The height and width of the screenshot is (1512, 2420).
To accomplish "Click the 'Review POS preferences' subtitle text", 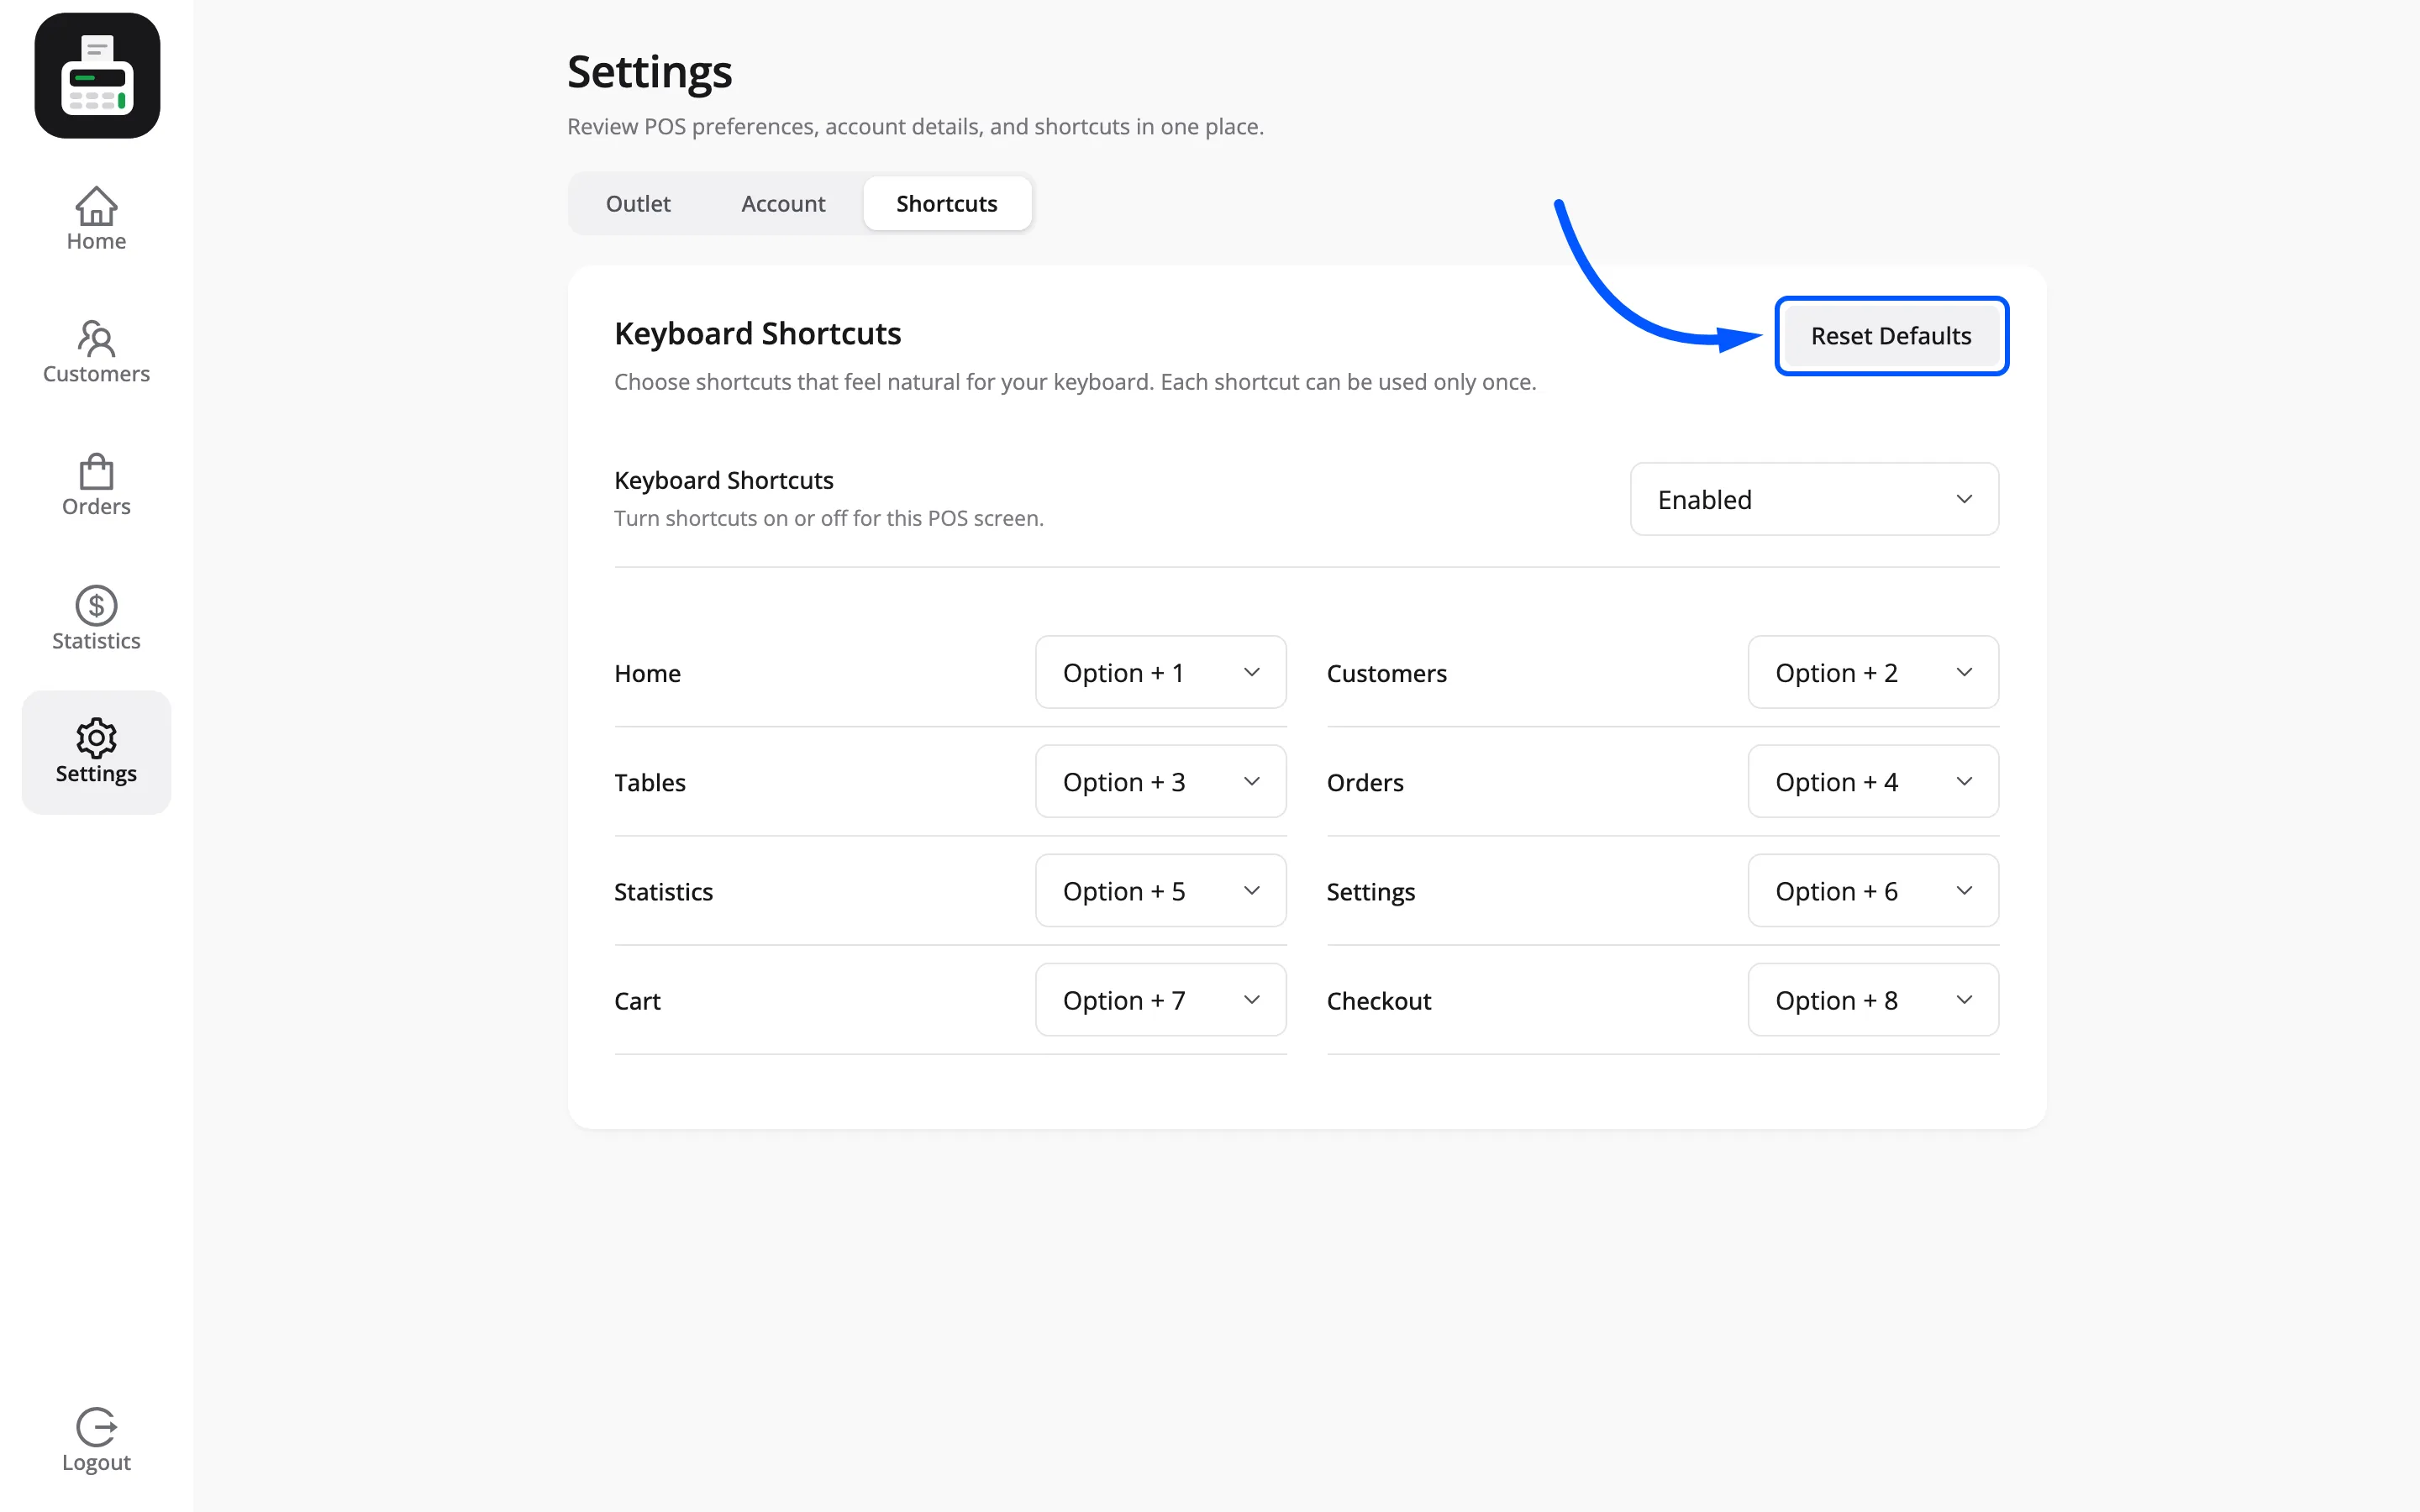I will (x=915, y=127).
